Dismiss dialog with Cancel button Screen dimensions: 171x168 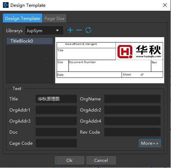[101, 160]
